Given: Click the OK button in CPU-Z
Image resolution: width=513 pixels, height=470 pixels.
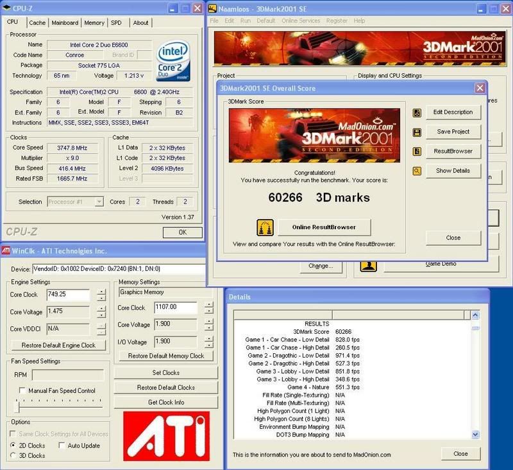Looking at the screenshot, I should point(183,232).
